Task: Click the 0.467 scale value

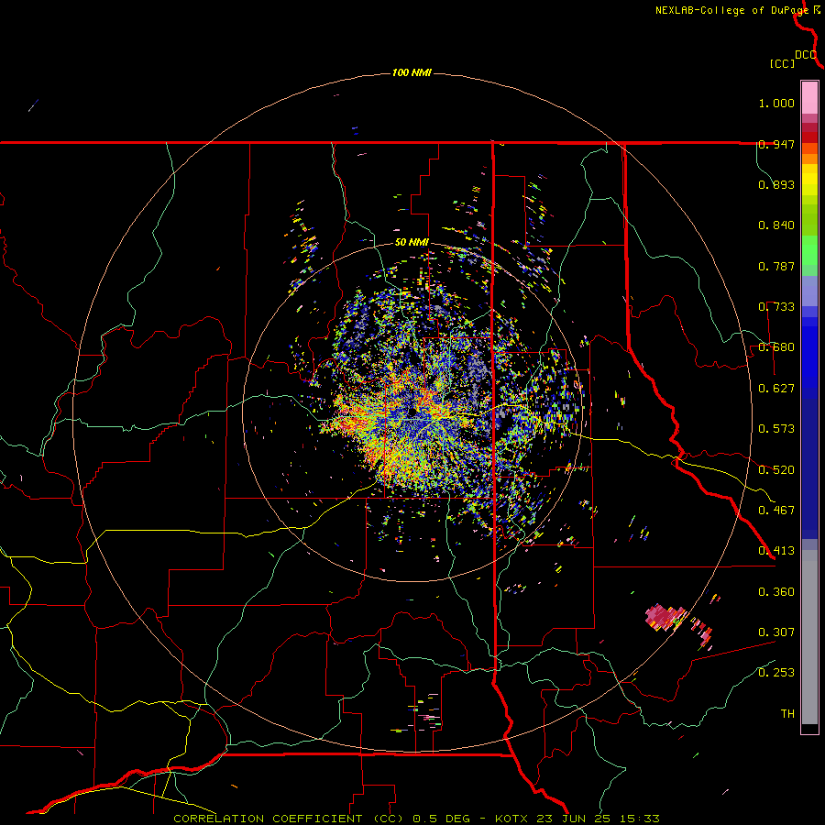Action: click(x=776, y=511)
